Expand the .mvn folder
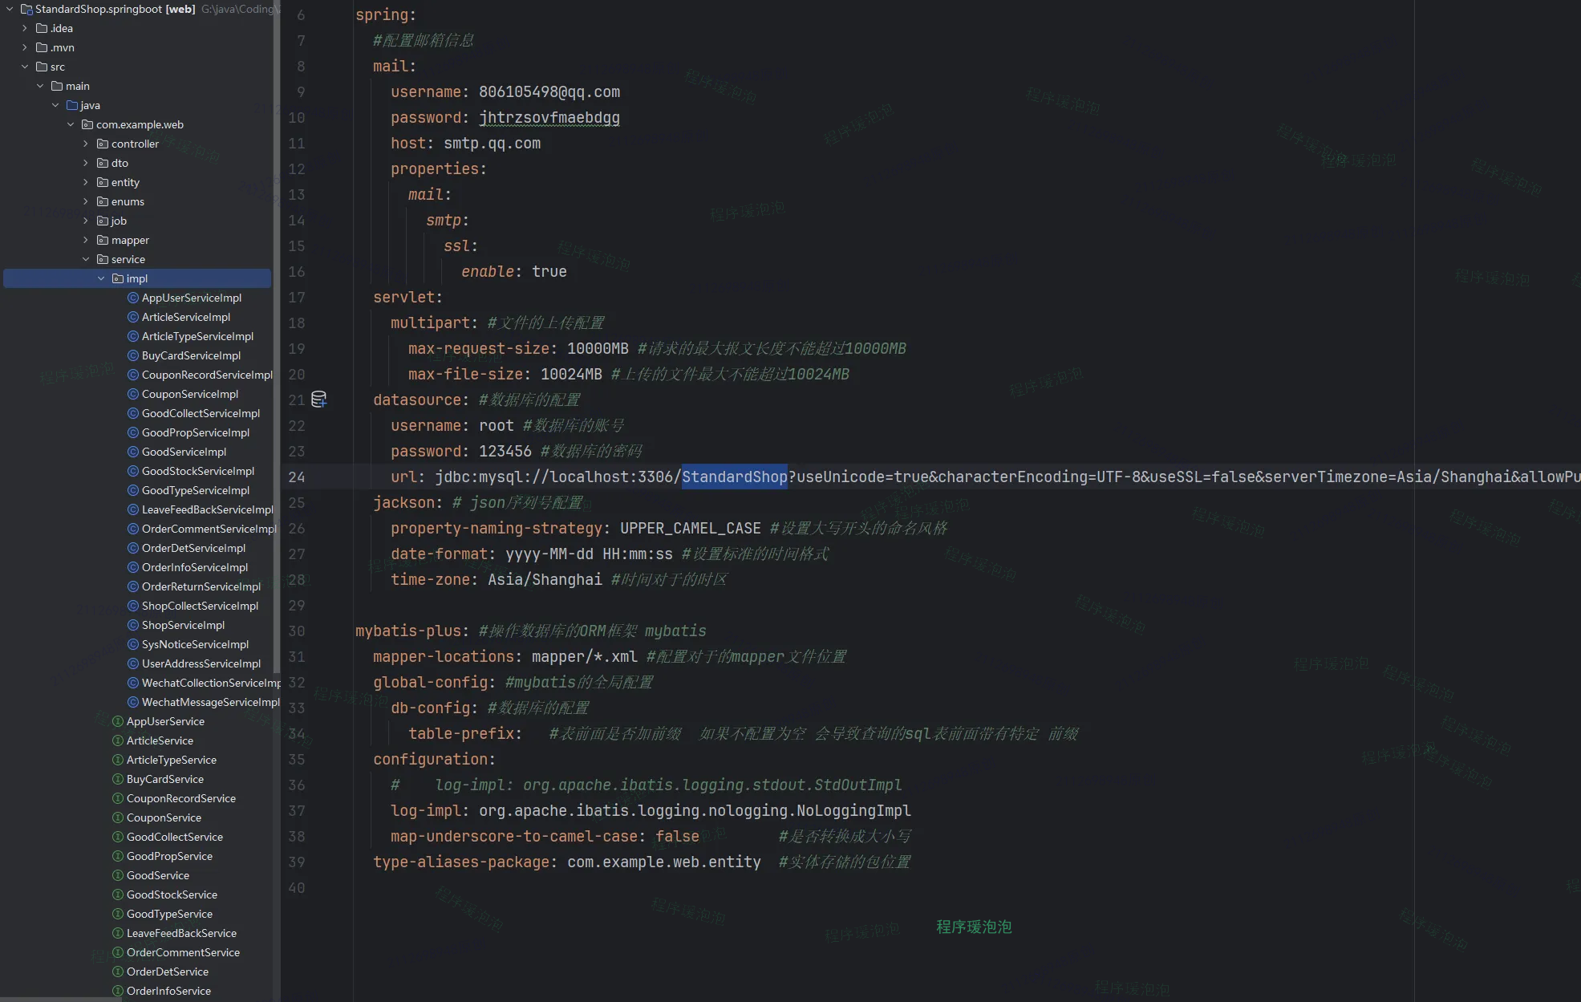The image size is (1581, 1002). [x=24, y=47]
